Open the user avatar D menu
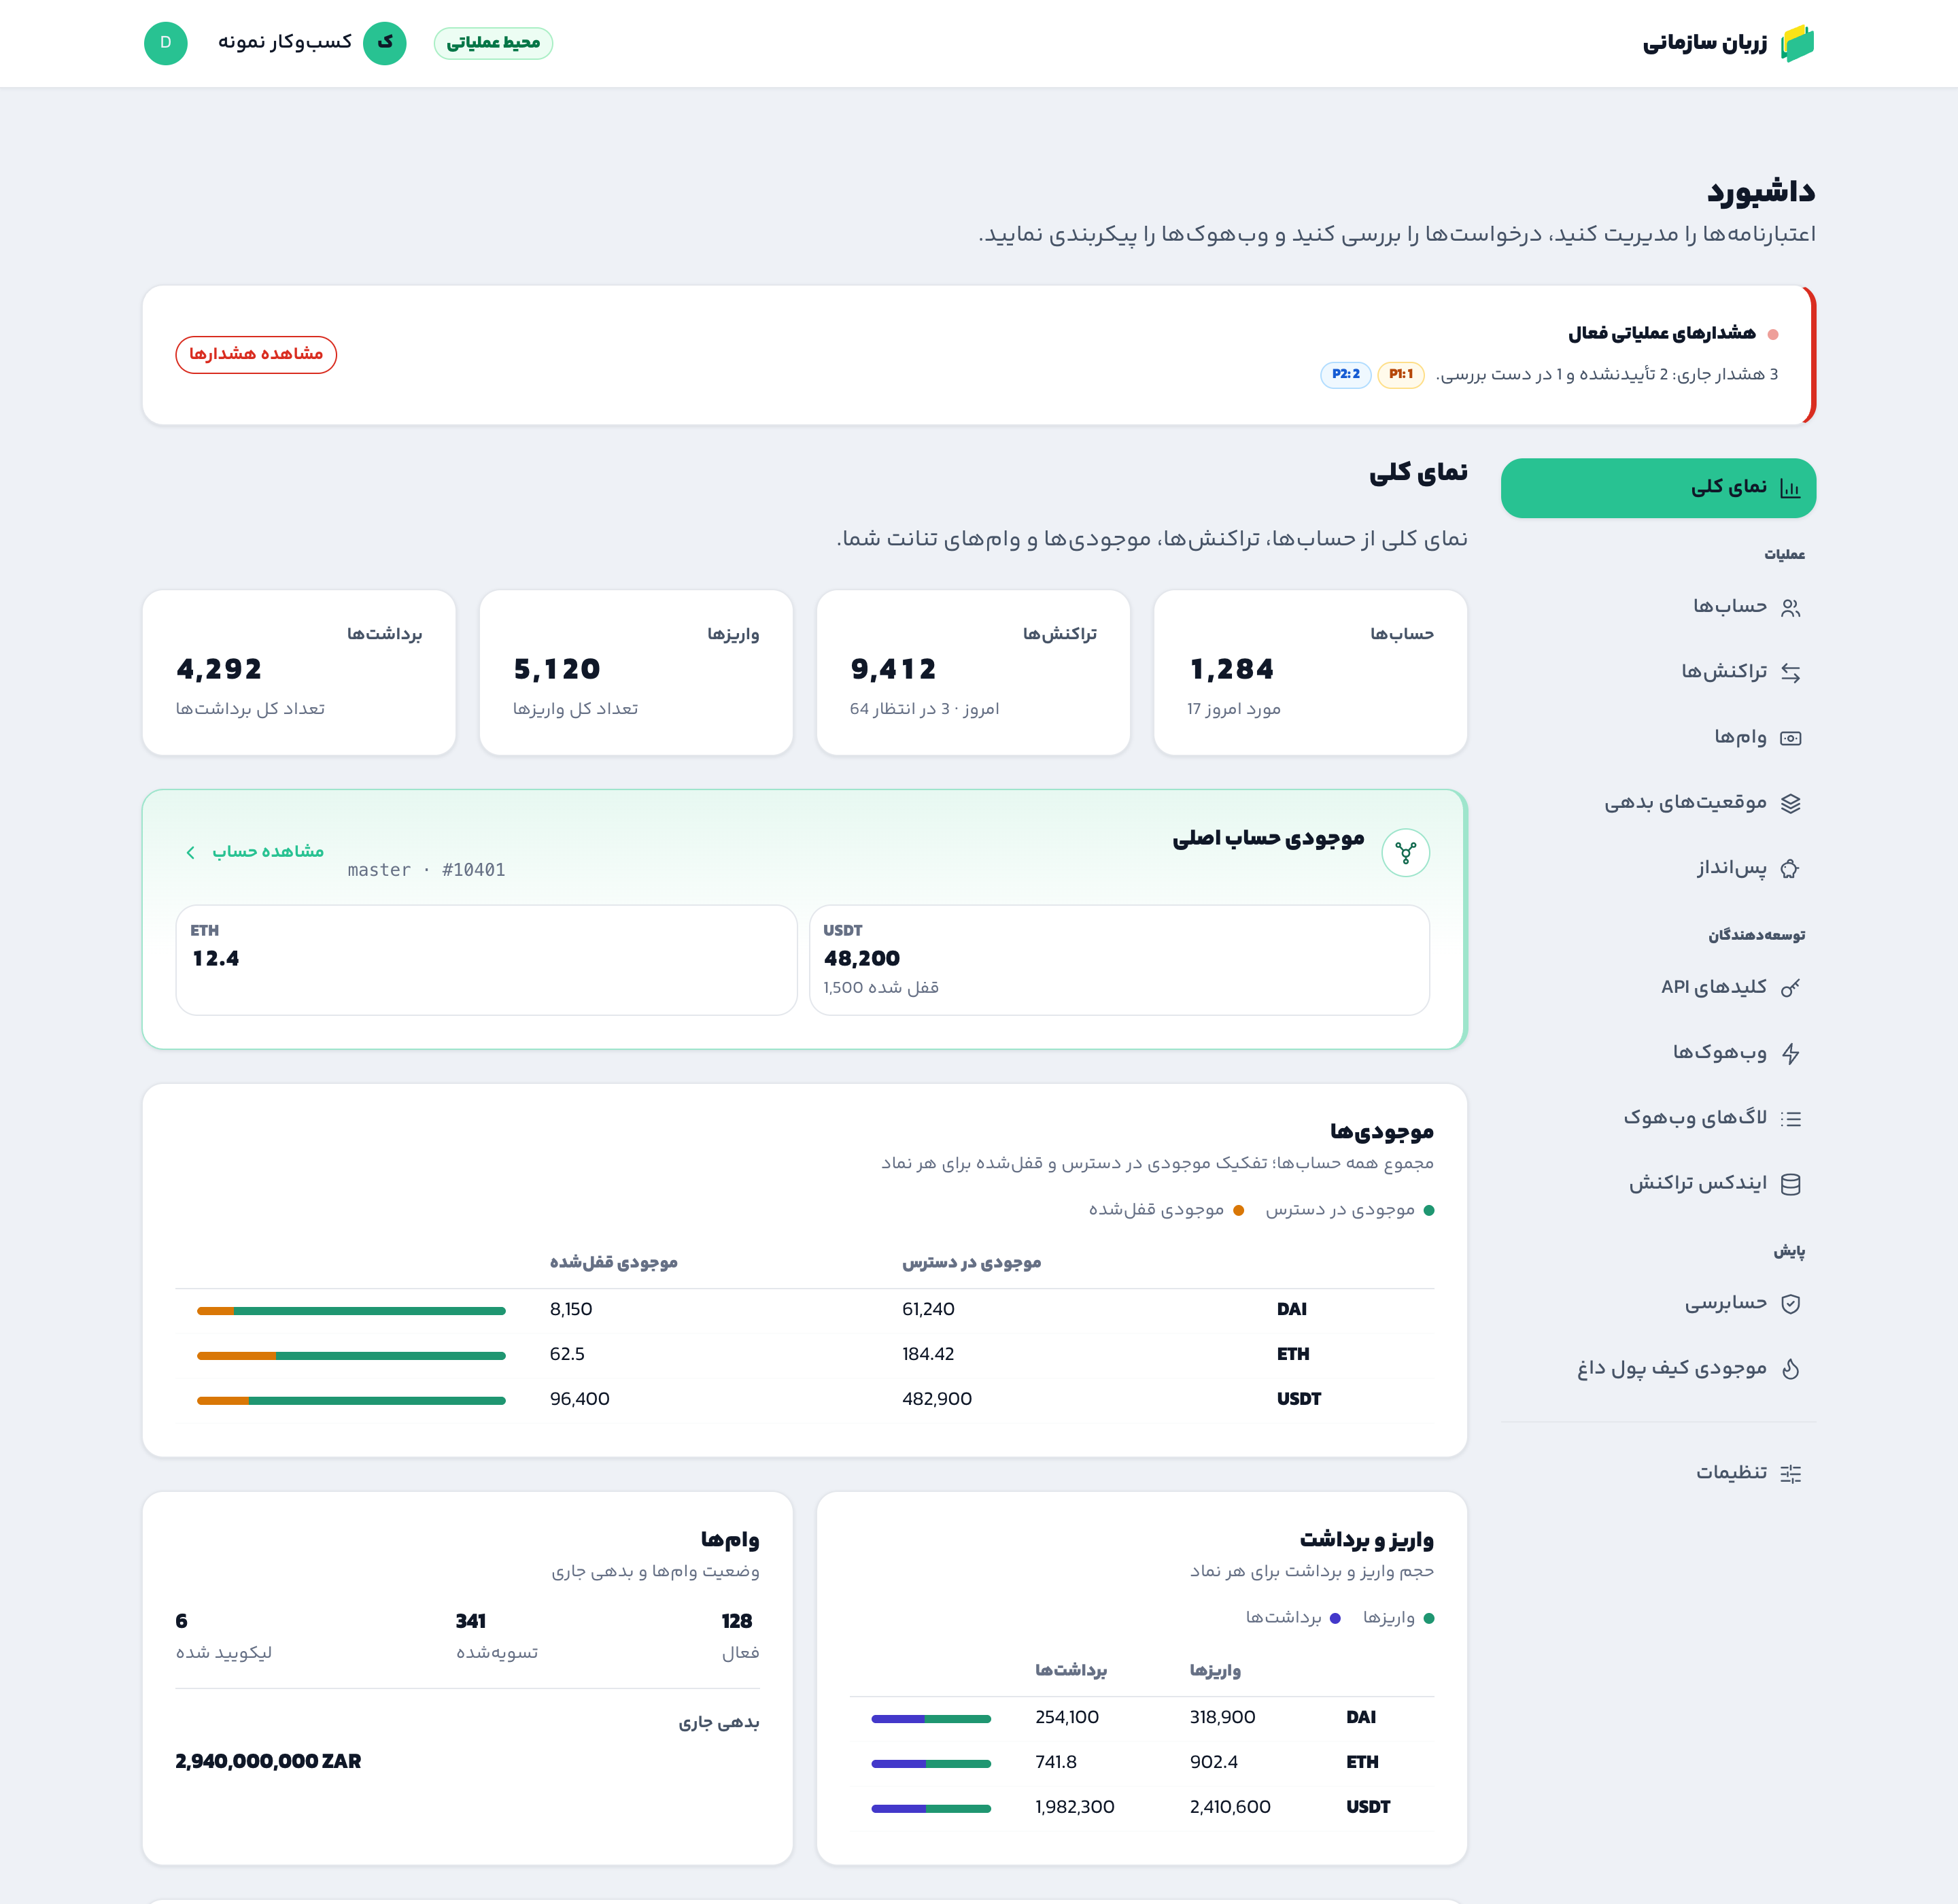The width and height of the screenshot is (1958, 1904). pos(166,43)
